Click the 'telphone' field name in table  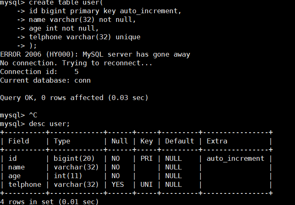(25, 184)
